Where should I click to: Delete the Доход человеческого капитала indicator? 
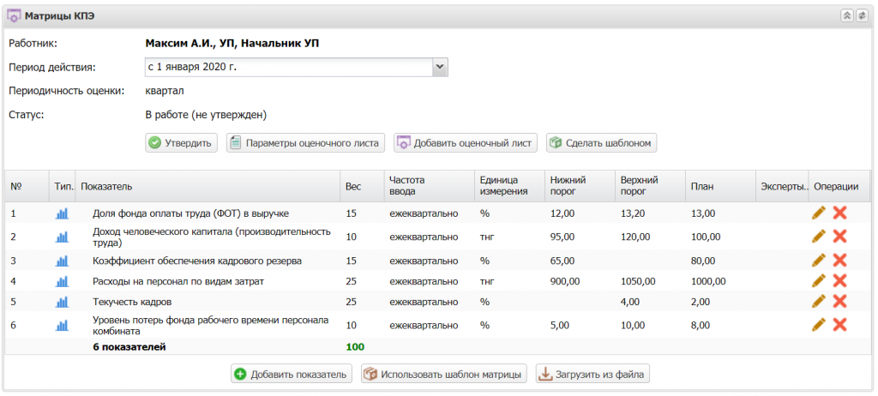(x=839, y=237)
